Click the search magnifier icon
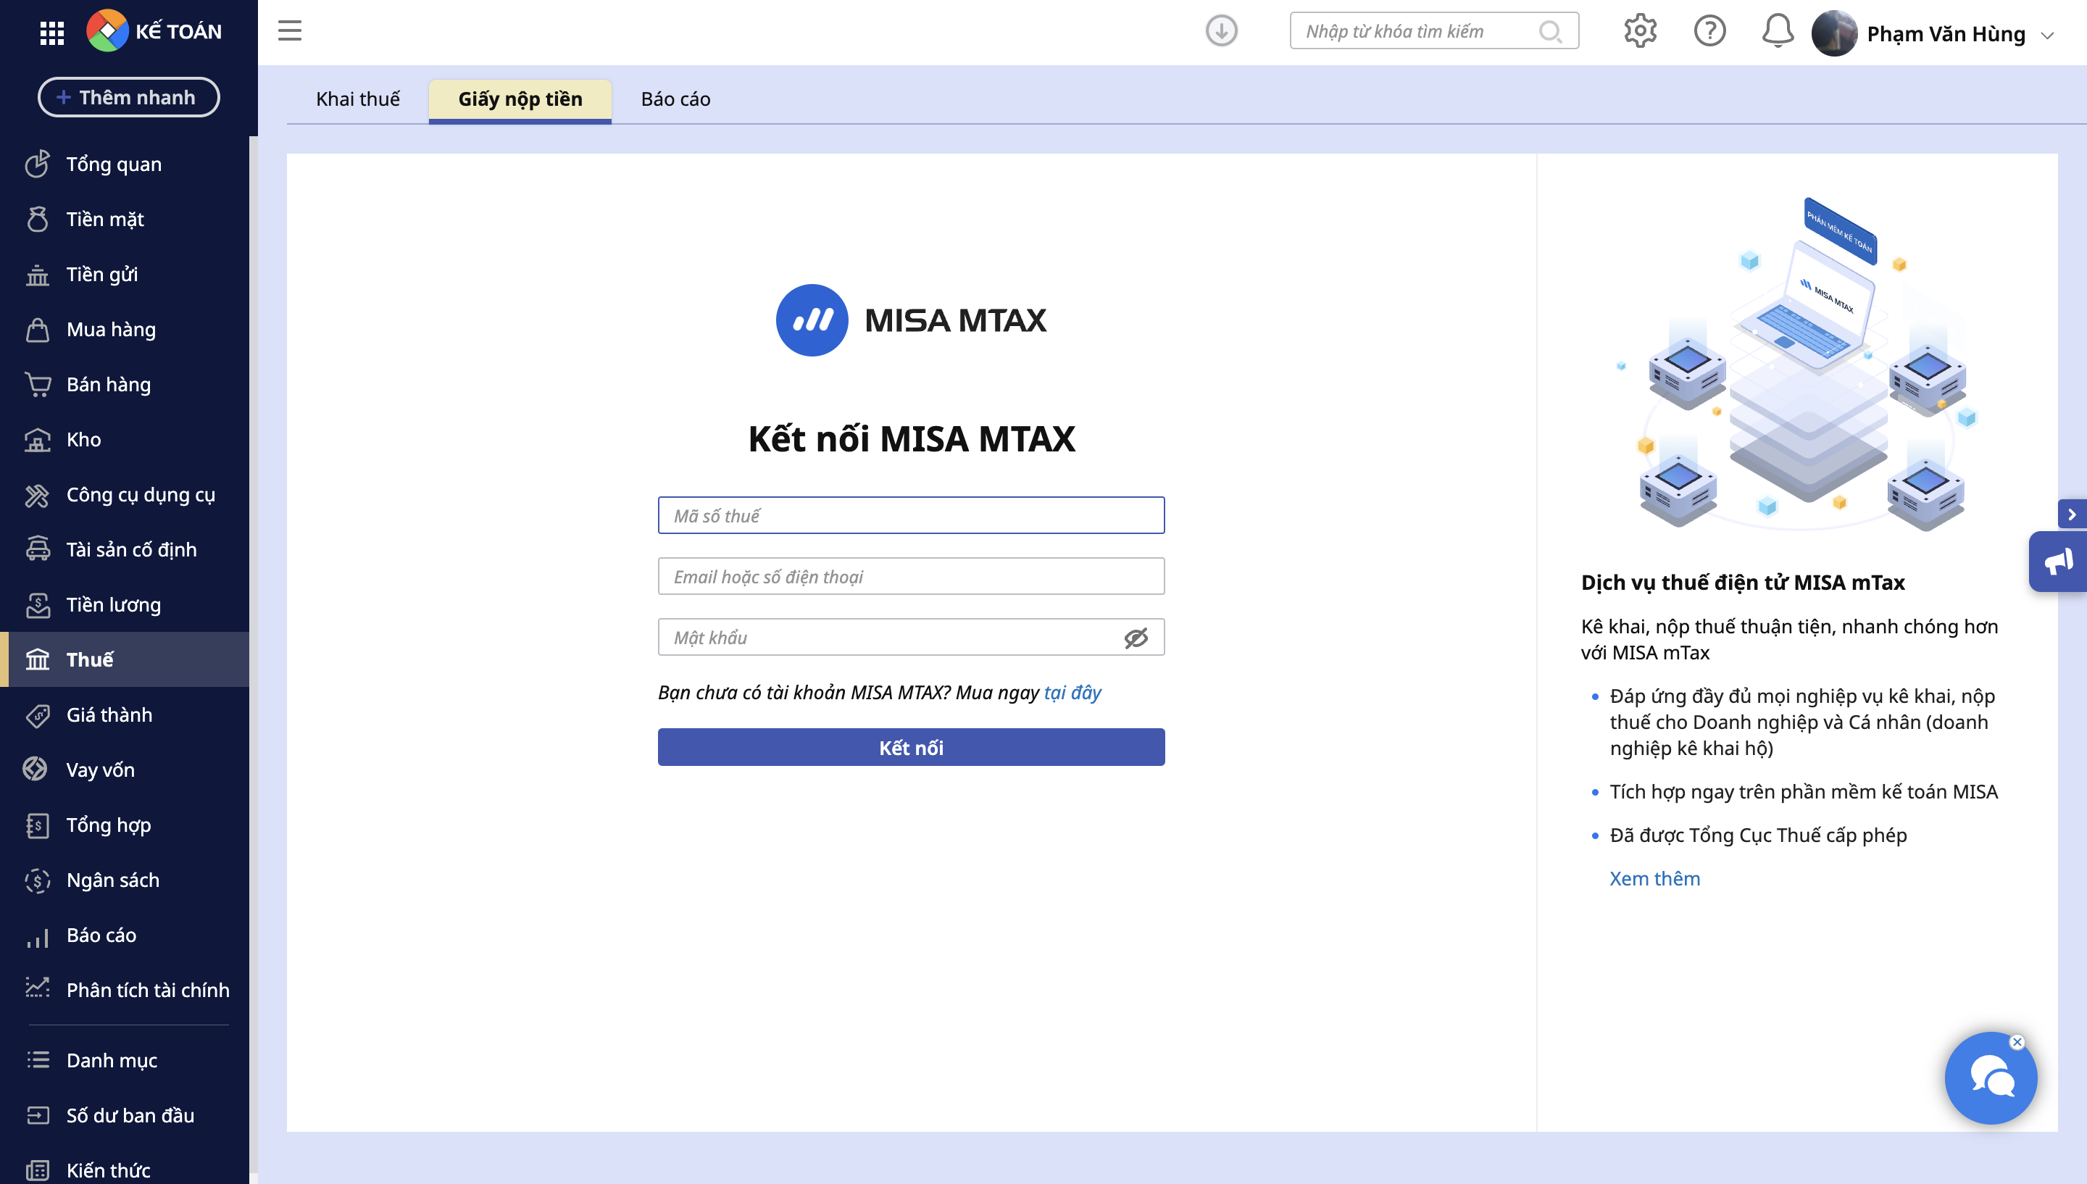 point(1549,32)
